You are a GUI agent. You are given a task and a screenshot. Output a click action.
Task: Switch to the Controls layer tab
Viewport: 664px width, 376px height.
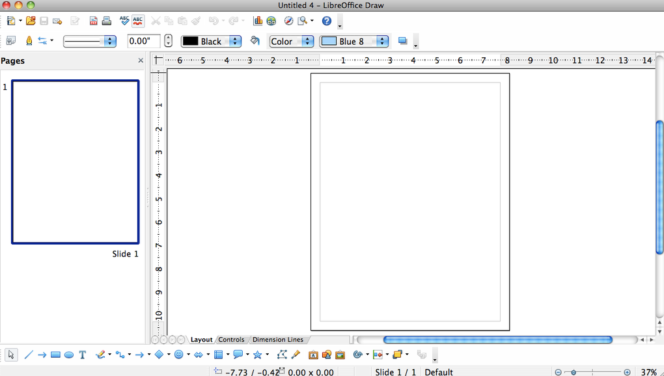pos(231,340)
